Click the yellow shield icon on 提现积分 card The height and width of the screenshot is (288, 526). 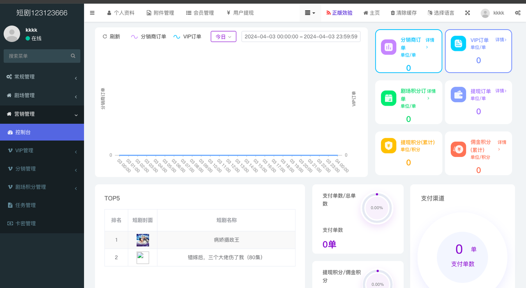pyautogui.click(x=389, y=145)
